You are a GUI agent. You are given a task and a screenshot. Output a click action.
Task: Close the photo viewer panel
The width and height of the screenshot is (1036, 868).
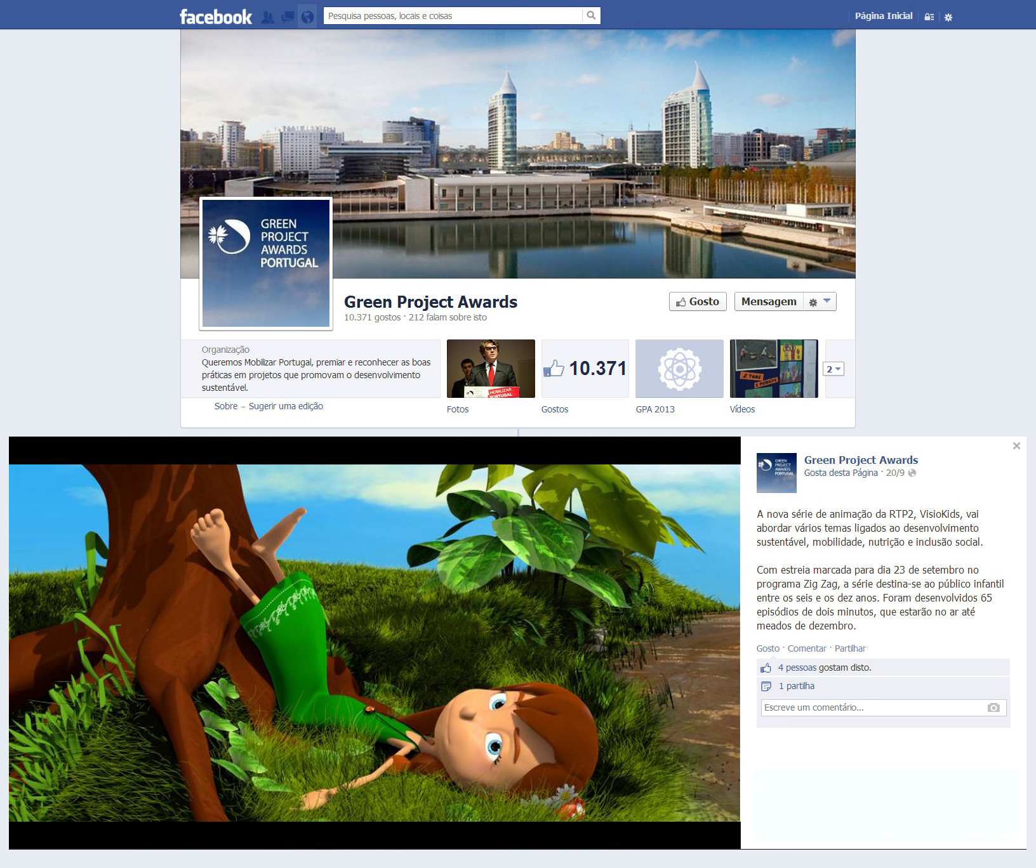pyautogui.click(x=1016, y=446)
